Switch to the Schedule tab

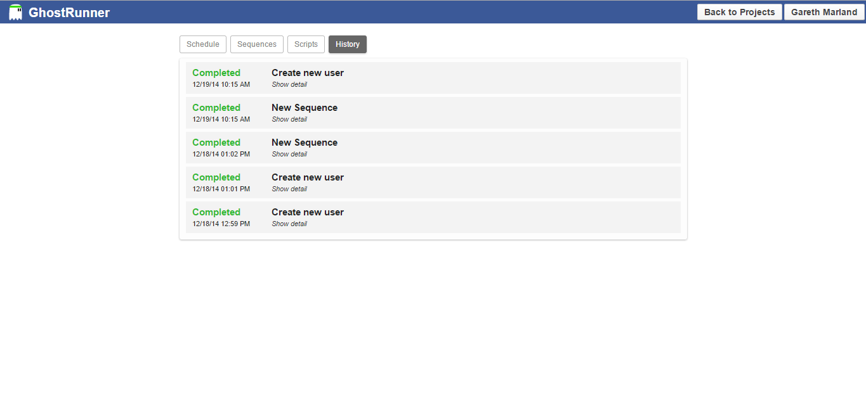[x=202, y=44]
